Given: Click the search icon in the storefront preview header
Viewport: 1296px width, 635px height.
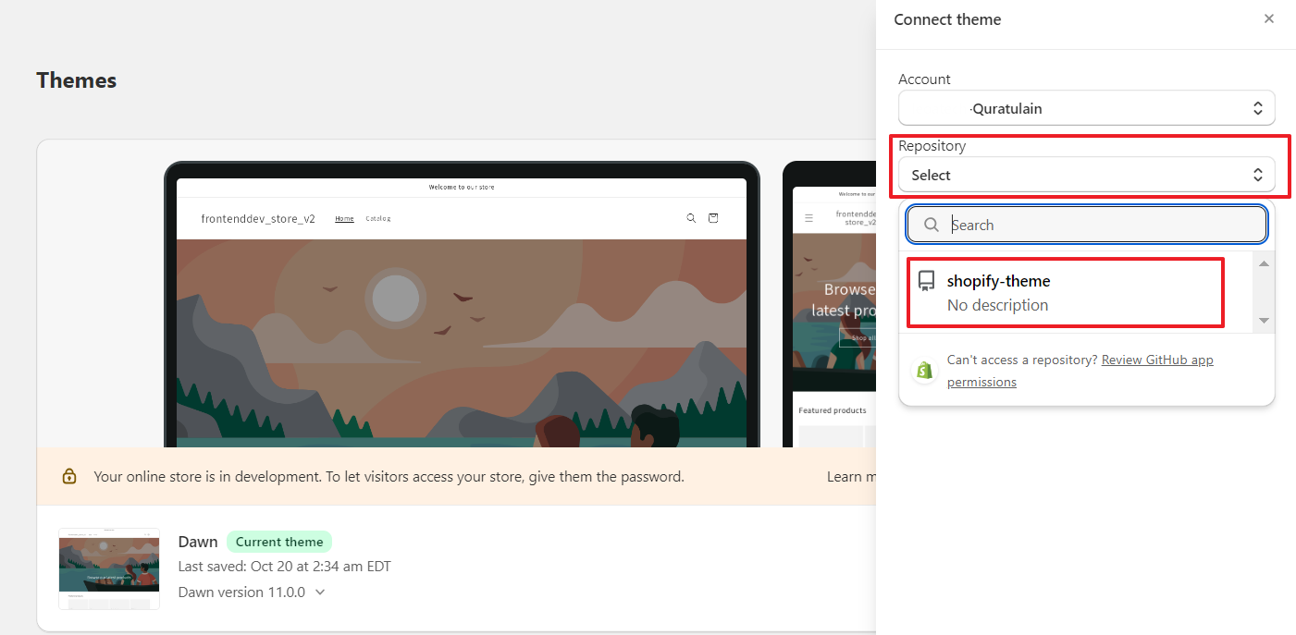Looking at the screenshot, I should [x=691, y=217].
